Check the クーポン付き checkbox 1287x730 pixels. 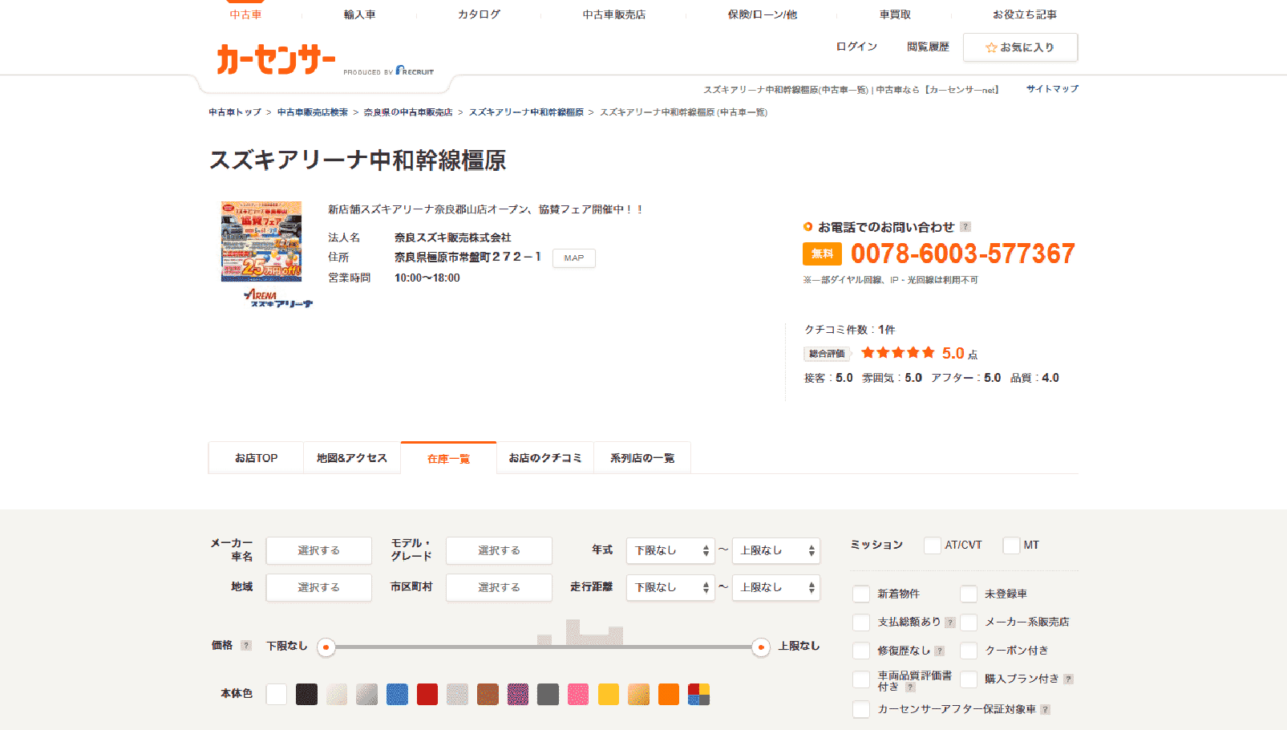coord(969,651)
